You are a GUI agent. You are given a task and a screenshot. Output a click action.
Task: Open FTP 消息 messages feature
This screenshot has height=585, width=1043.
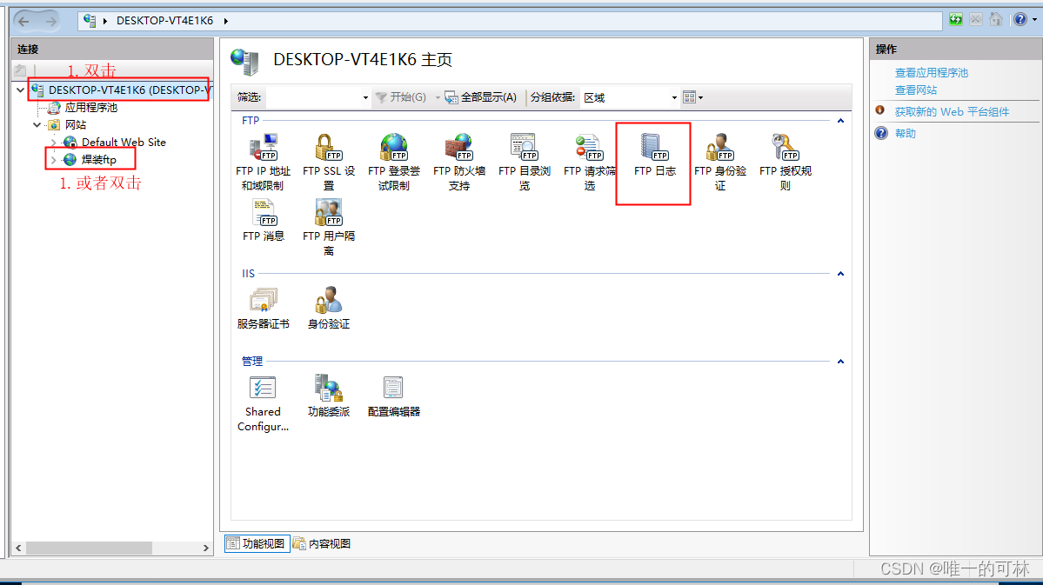point(264,220)
